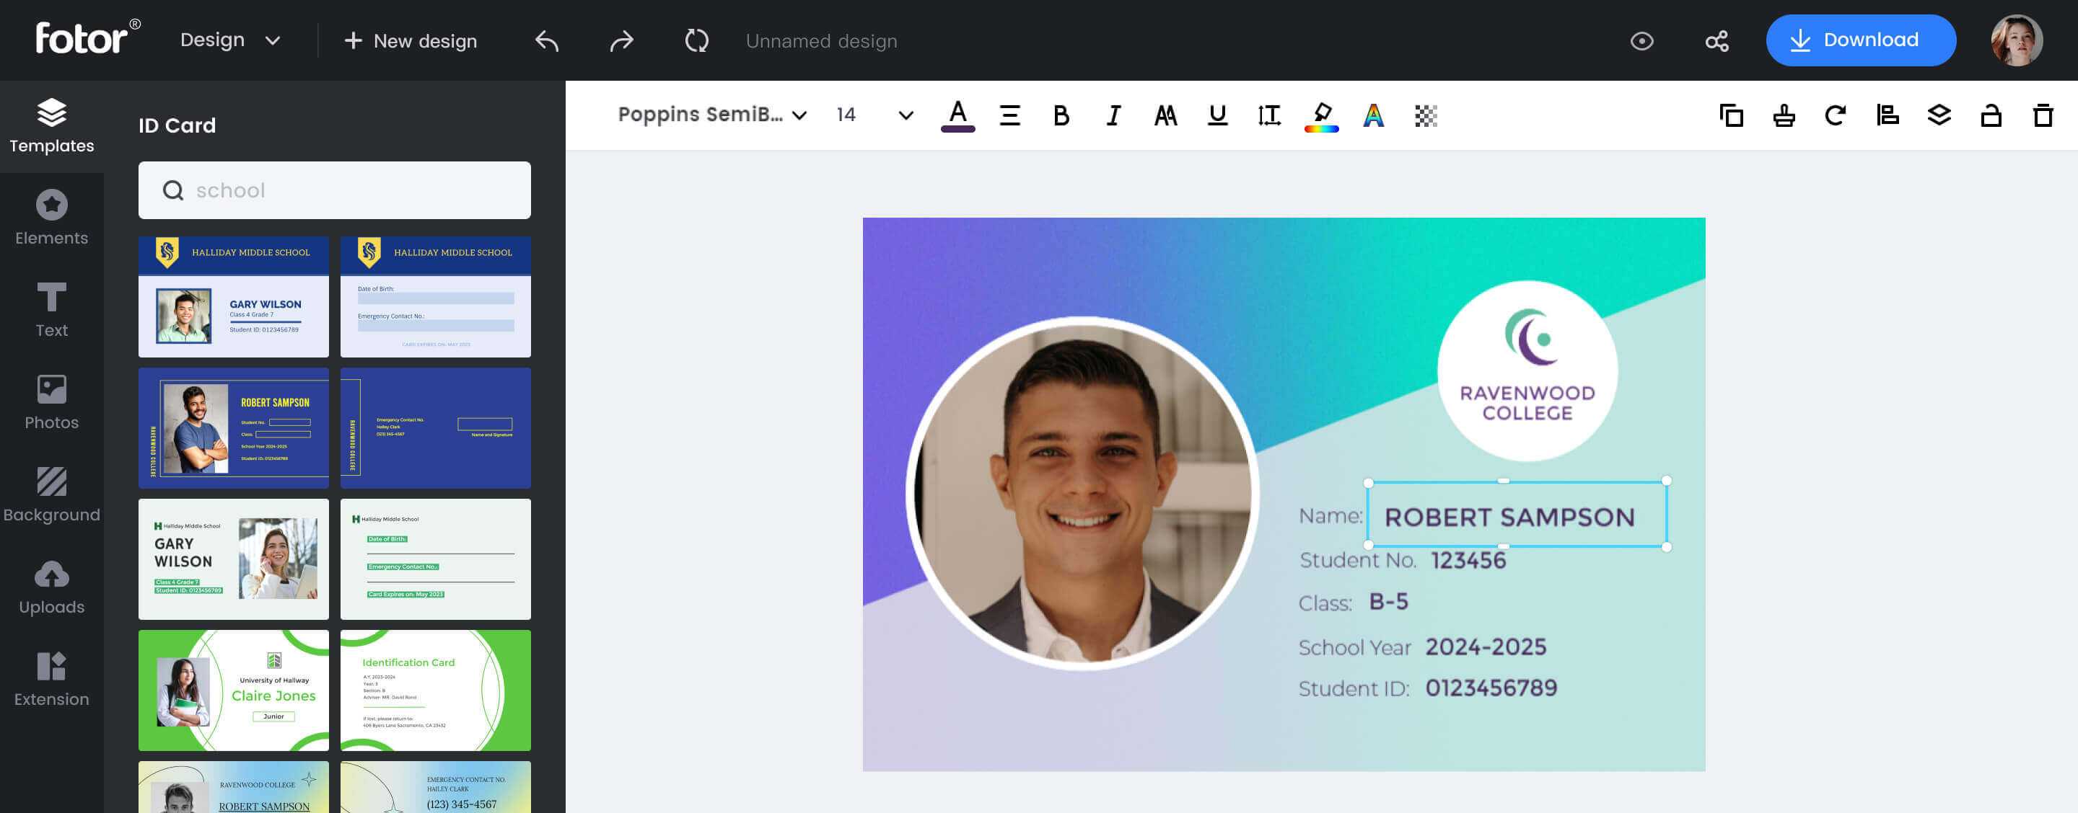Image resolution: width=2078 pixels, height=813 pixels.
Task: Open the layers stacking icon
Action: (x=1939, y=115)
